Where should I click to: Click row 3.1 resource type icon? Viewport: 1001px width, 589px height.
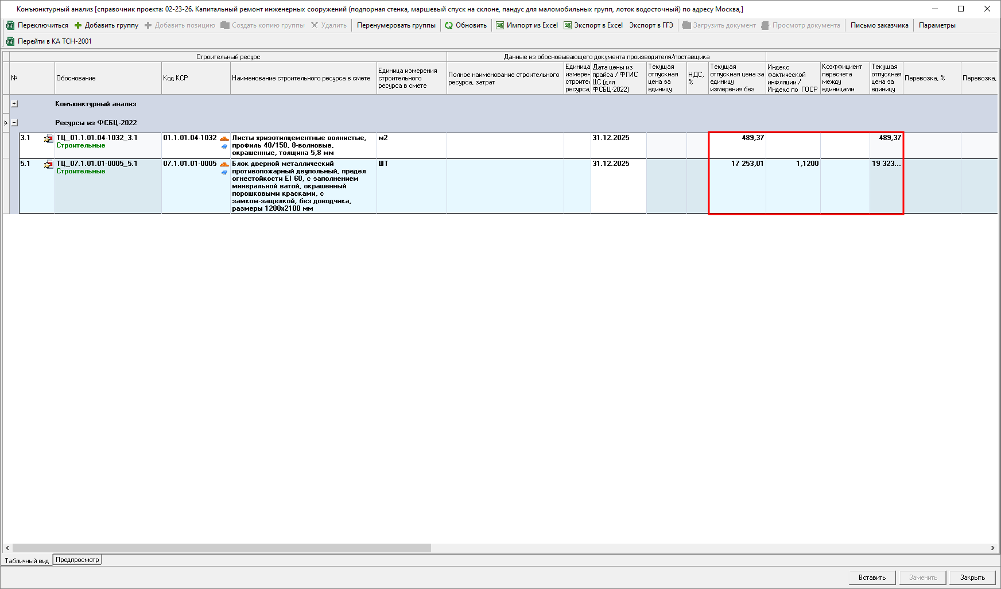[x=48, y=139]
